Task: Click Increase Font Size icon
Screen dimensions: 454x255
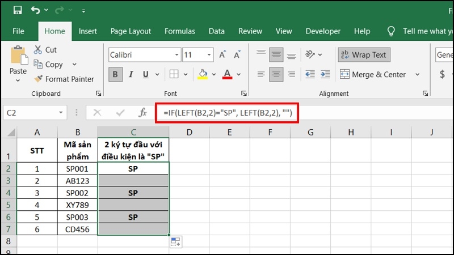Action: 222,54
